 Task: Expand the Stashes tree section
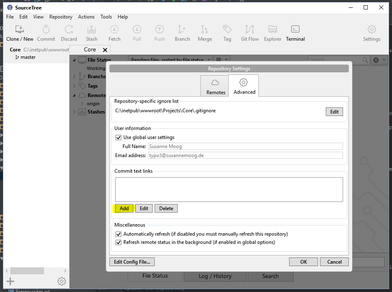(74, 112)
